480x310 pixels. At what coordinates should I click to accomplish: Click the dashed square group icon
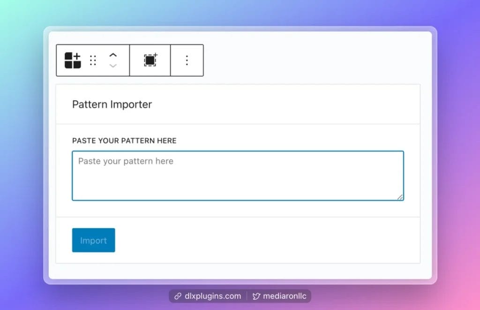click(150, 60)
